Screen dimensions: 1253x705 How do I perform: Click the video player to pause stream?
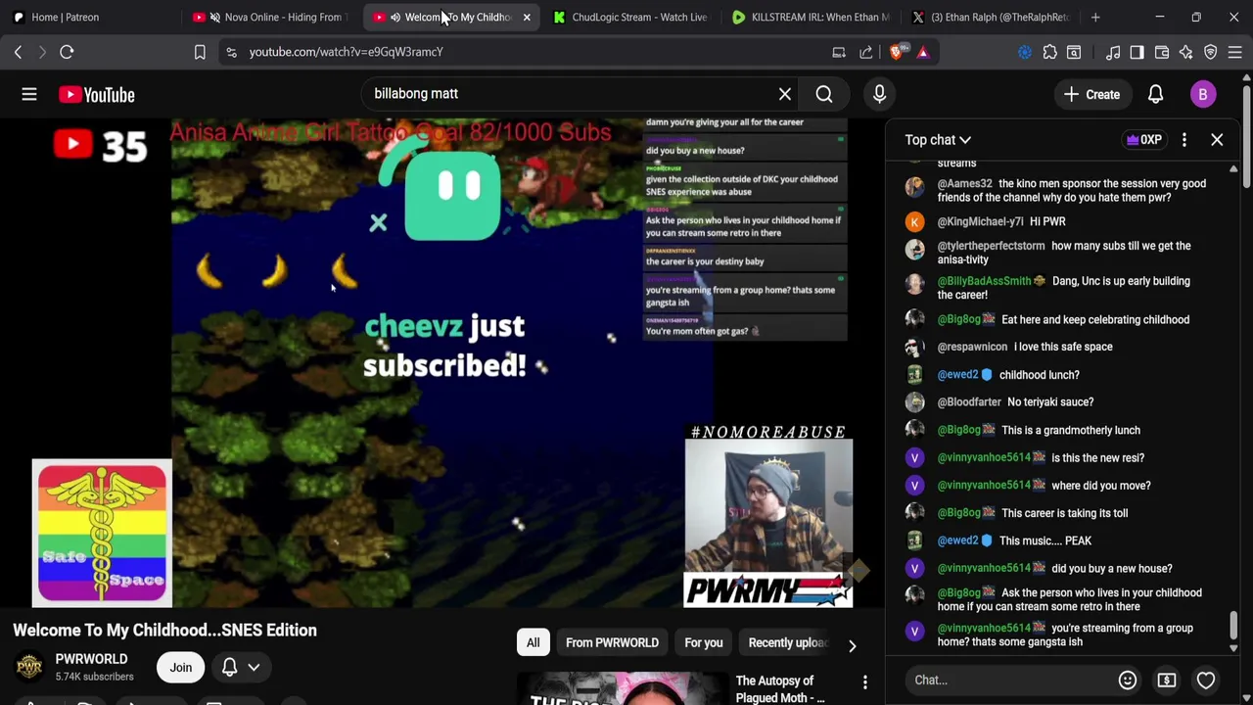point(442,363)
